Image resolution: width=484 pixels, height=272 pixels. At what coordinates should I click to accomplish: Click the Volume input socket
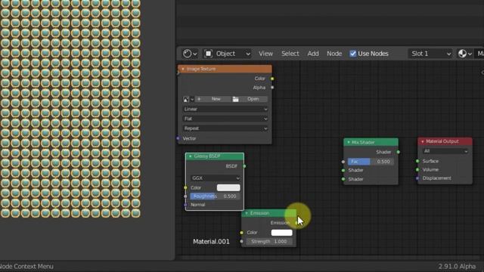417,170
